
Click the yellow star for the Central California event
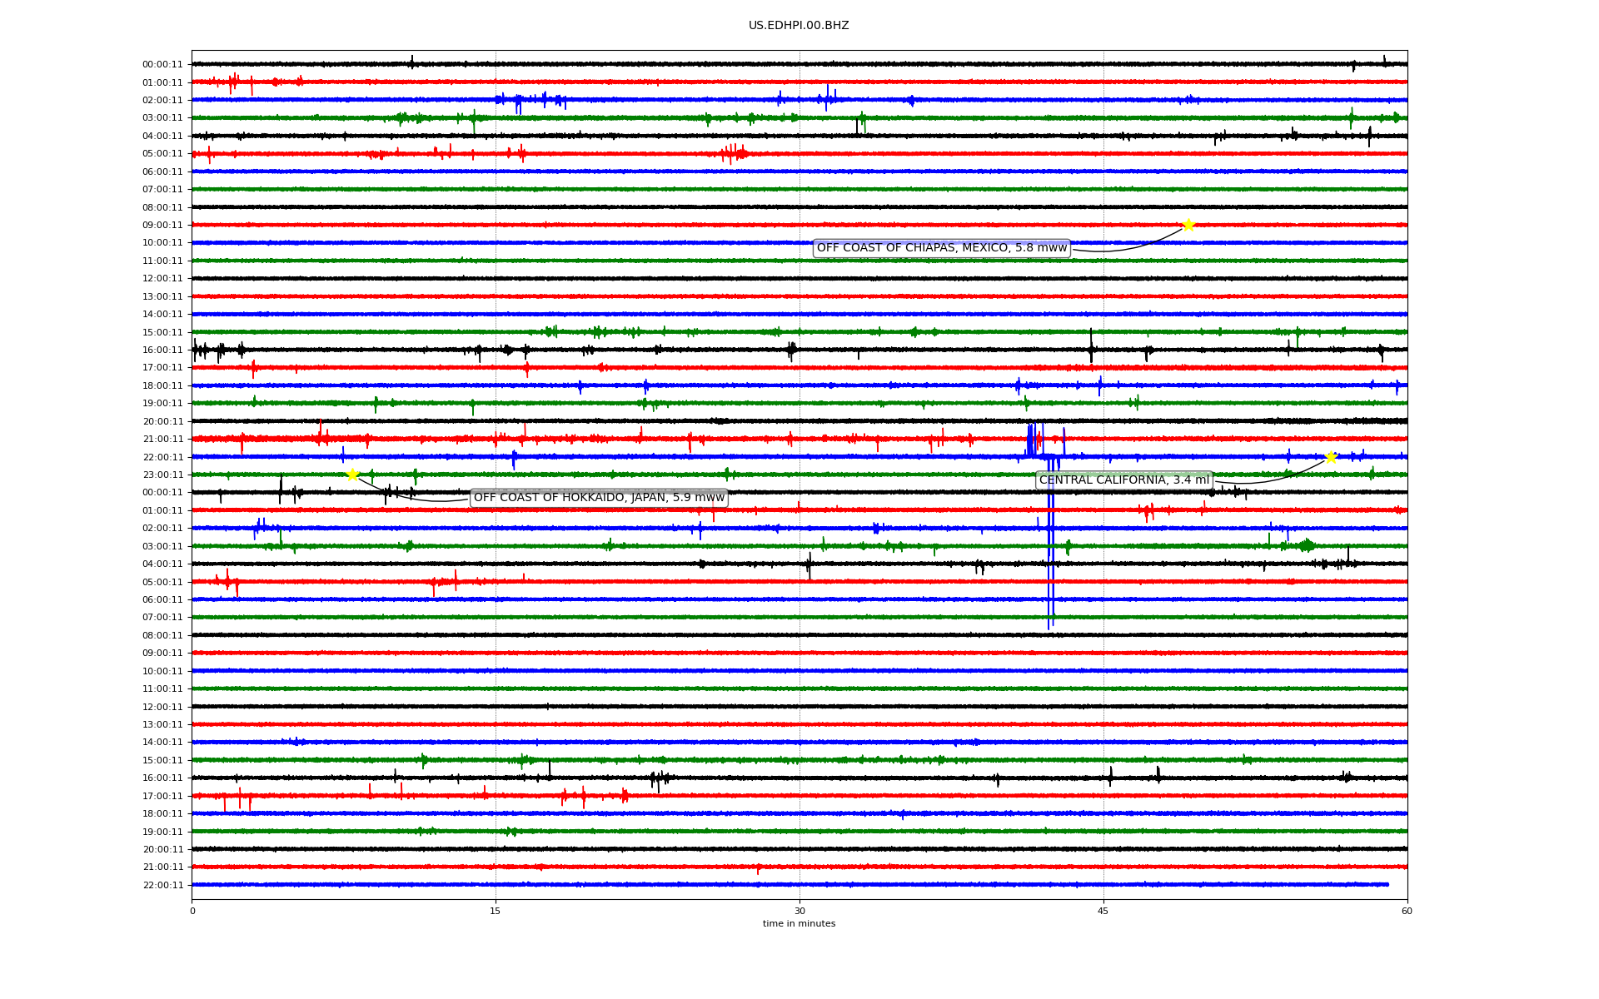1331,457
